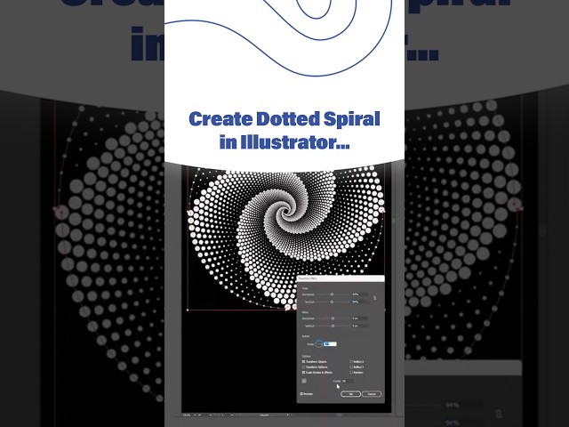The width and height of the screenshot is (569, 427).
Task: Toggle Scale Strokes & Effects checkbox
Action: point(304,373)
